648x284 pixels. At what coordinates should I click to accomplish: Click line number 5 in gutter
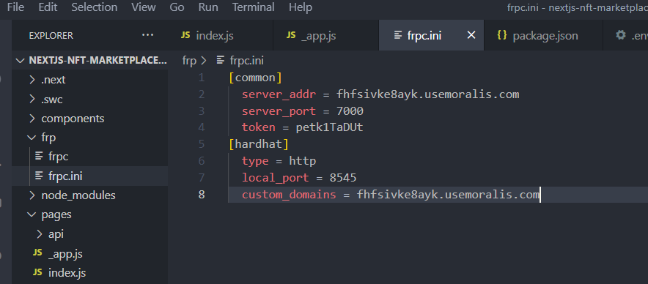(202, 144)
